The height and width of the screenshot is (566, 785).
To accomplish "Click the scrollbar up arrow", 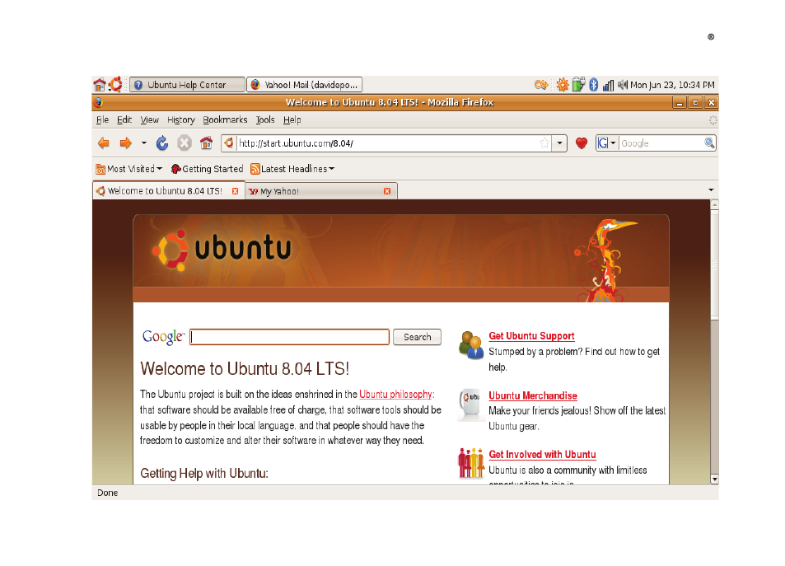I will click(x=714, y=204).
